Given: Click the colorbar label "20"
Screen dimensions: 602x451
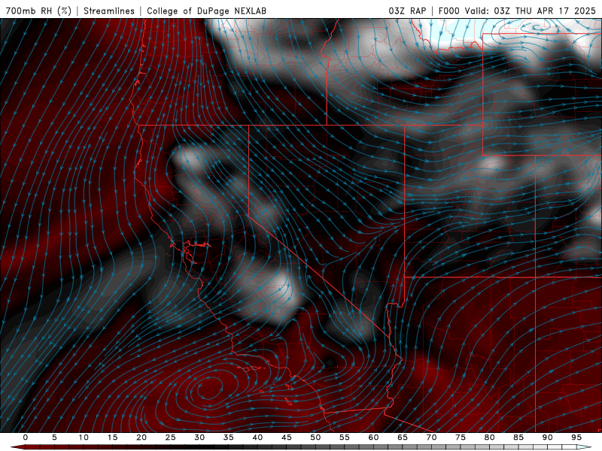Looking at the screenshot, I should (x=141, y=437).
